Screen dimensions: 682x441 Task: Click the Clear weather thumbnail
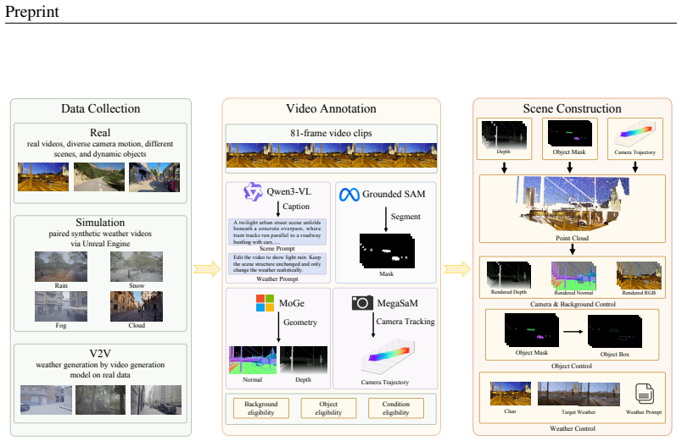(x=511, y=394)
